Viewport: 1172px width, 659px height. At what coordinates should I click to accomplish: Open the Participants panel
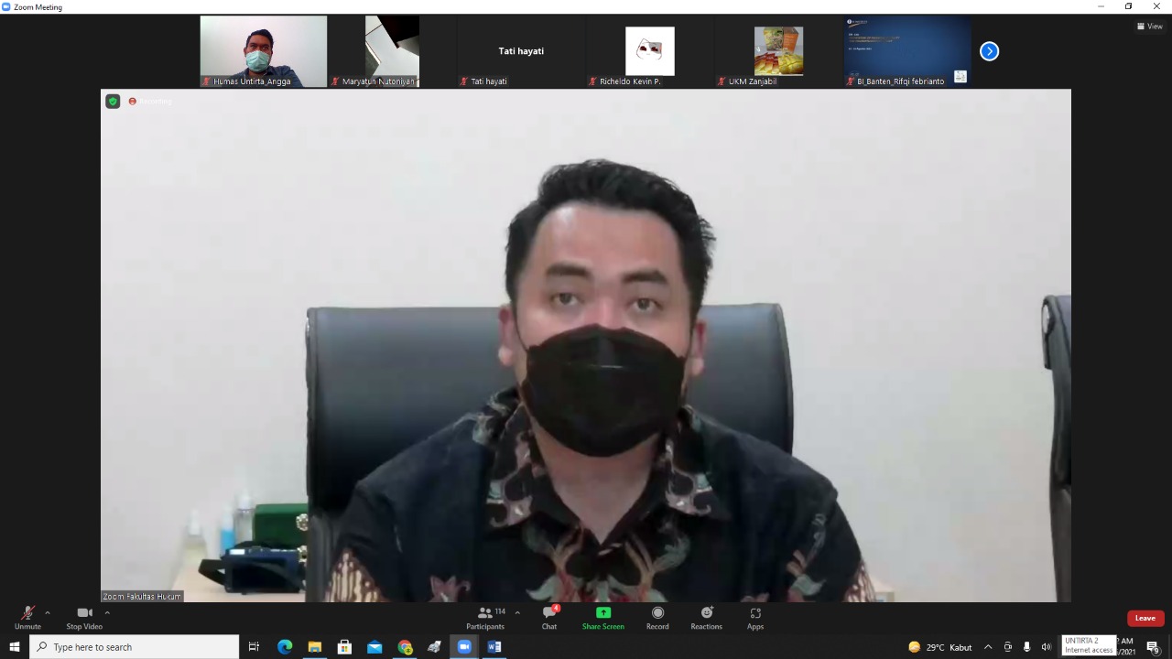click(x=486, y=618)
